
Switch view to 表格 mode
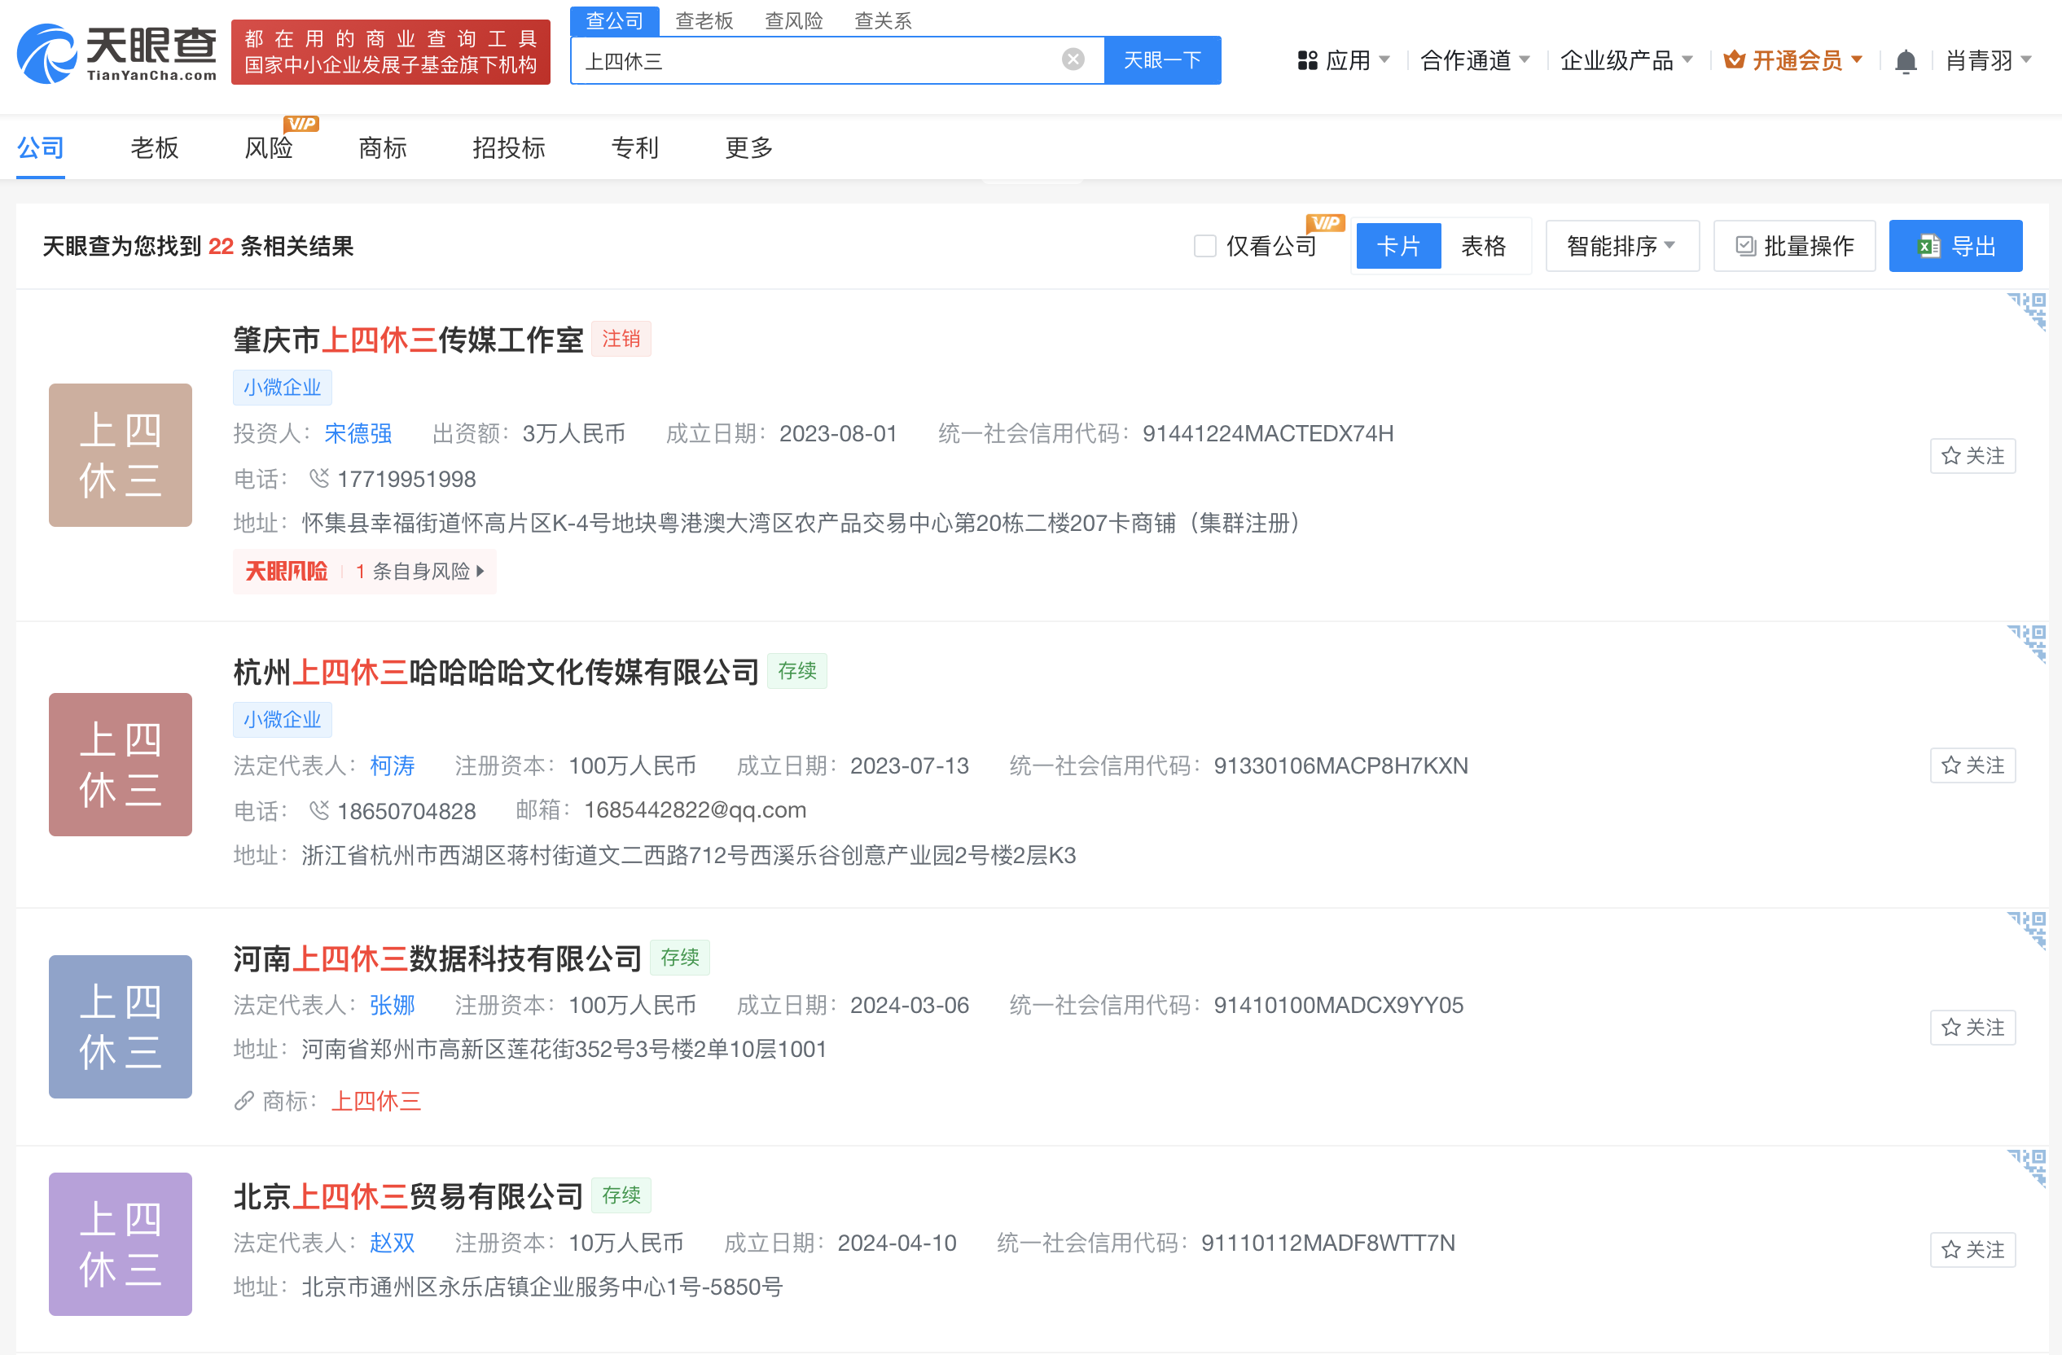coord(1483,245)
